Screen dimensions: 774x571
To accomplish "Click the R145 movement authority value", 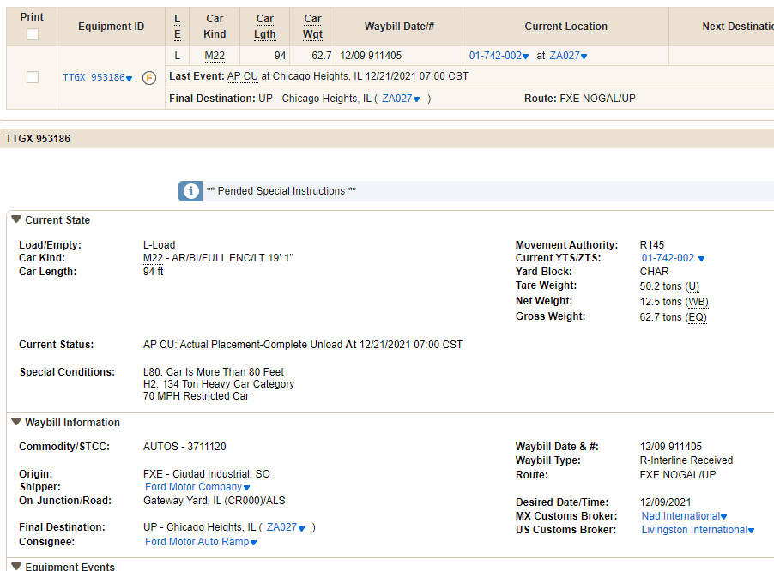I will click(x=652, y=245).
